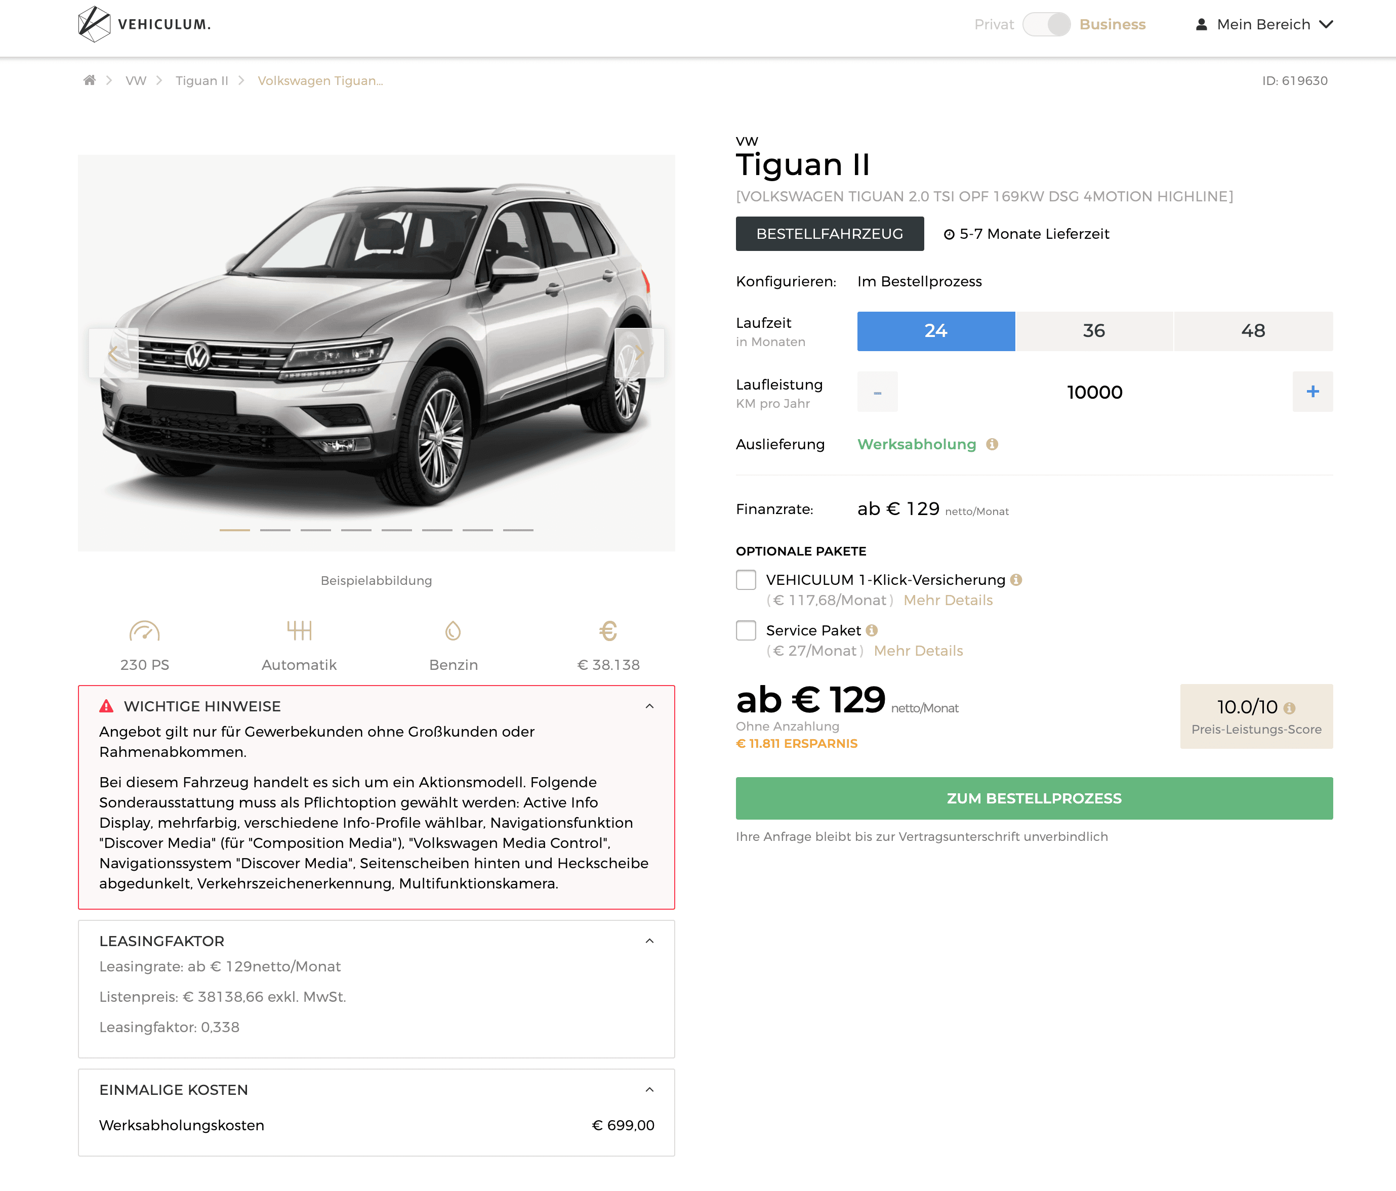
Task: Open Mehr Details for 1-Klick-Versicherung
Action: 948,600
